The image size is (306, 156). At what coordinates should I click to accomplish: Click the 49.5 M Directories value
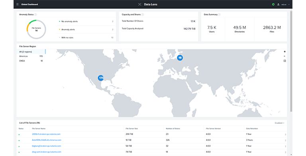(239, 27)
